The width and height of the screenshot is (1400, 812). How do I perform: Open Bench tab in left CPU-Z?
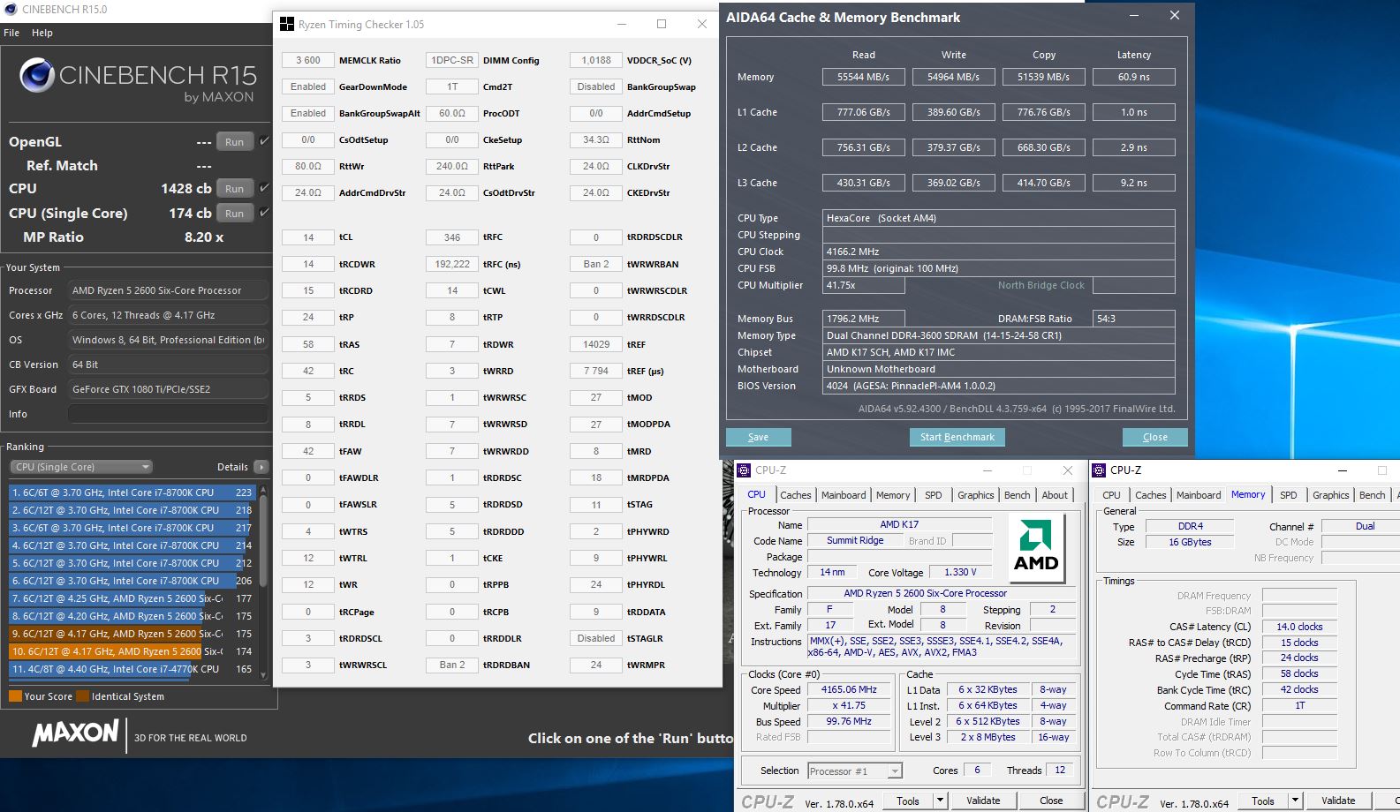click(1017, 495)
